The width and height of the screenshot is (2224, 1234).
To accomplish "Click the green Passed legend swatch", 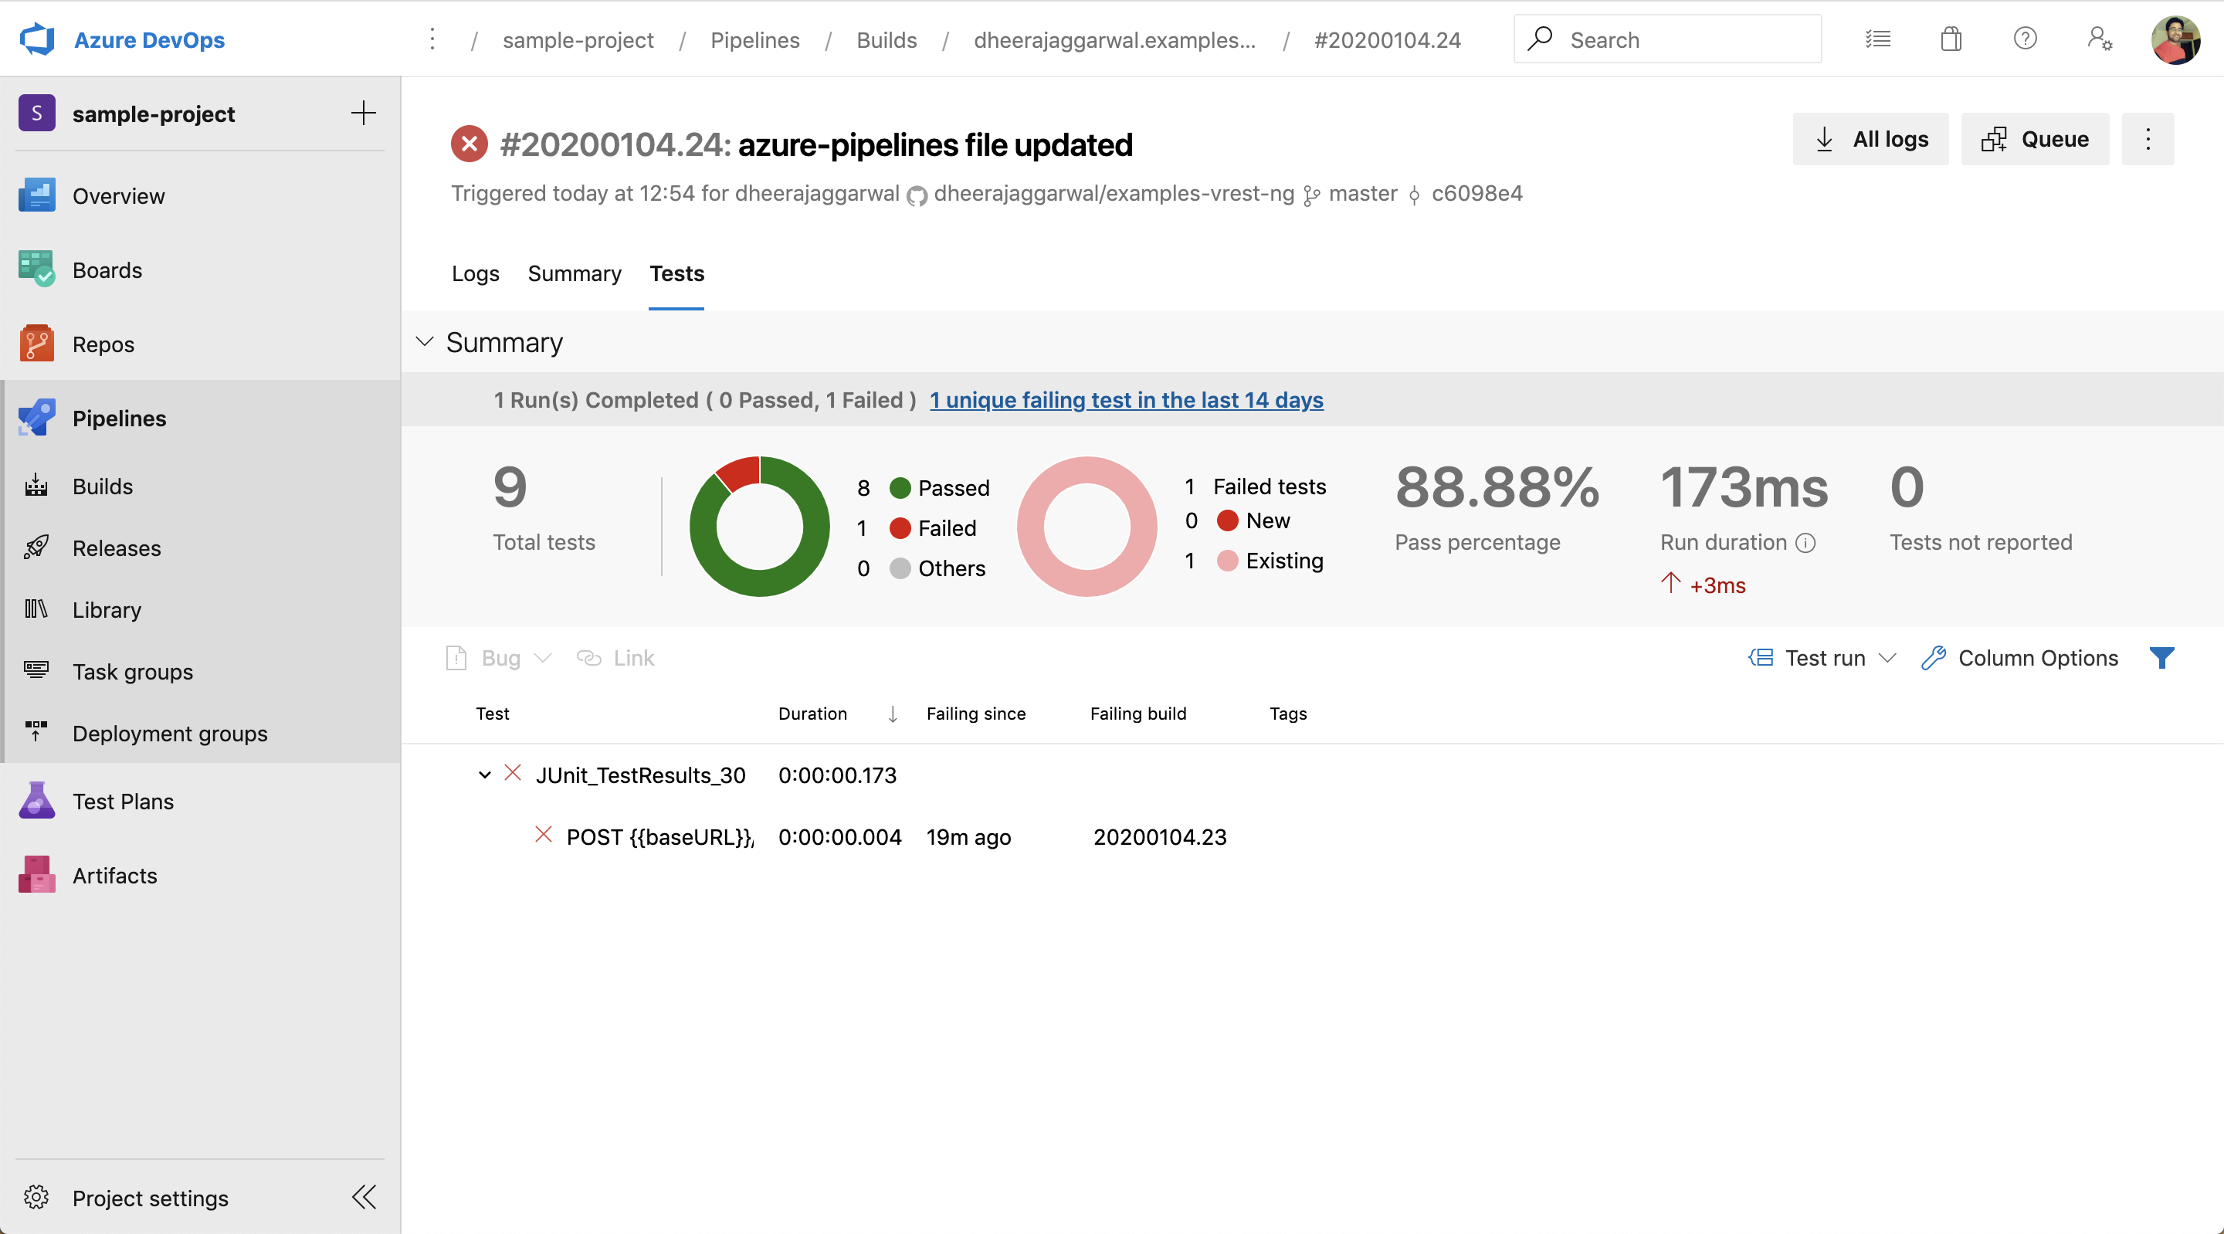I will (x=900, y=488).
